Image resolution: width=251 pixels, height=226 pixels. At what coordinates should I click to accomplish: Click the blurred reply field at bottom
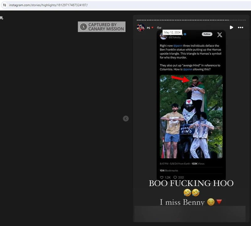(190, 214)
